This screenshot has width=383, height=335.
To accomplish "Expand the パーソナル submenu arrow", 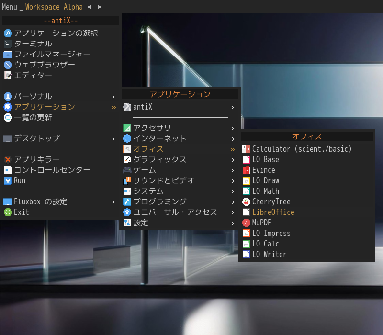I will (113, 97).
